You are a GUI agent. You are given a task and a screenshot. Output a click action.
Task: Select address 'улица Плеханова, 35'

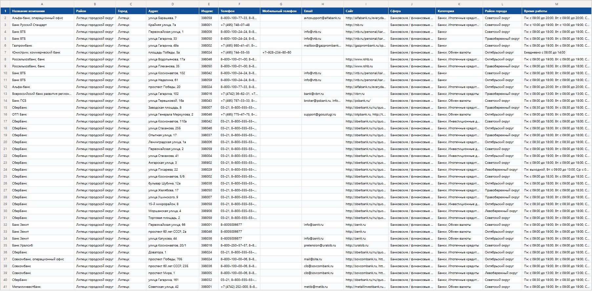173,66
